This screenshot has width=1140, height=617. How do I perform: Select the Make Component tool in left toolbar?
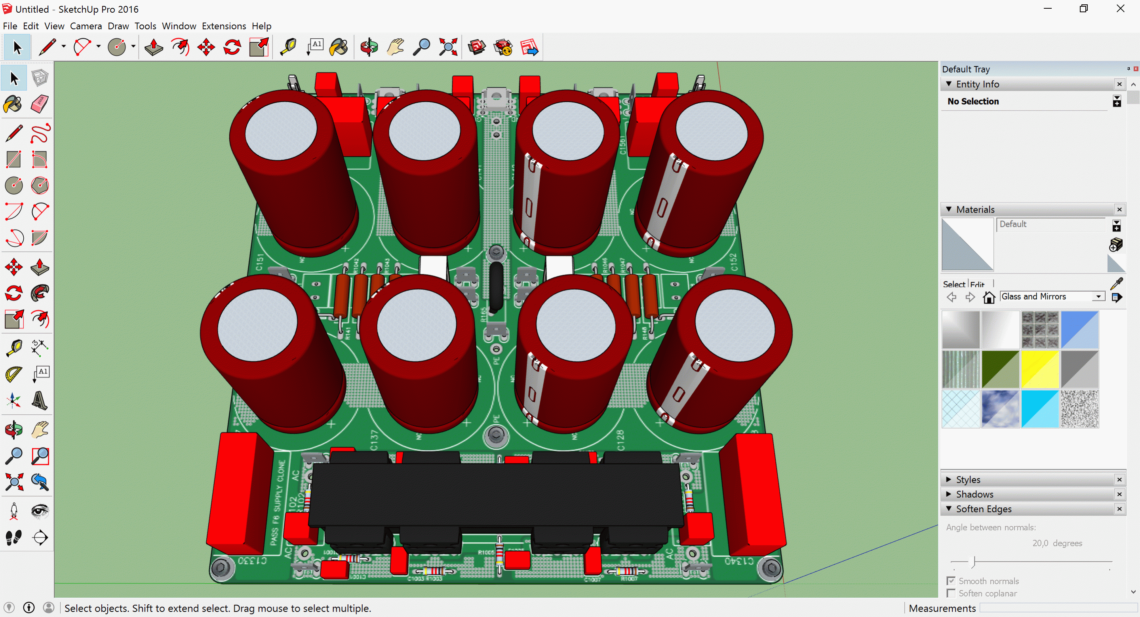point(40,78)
